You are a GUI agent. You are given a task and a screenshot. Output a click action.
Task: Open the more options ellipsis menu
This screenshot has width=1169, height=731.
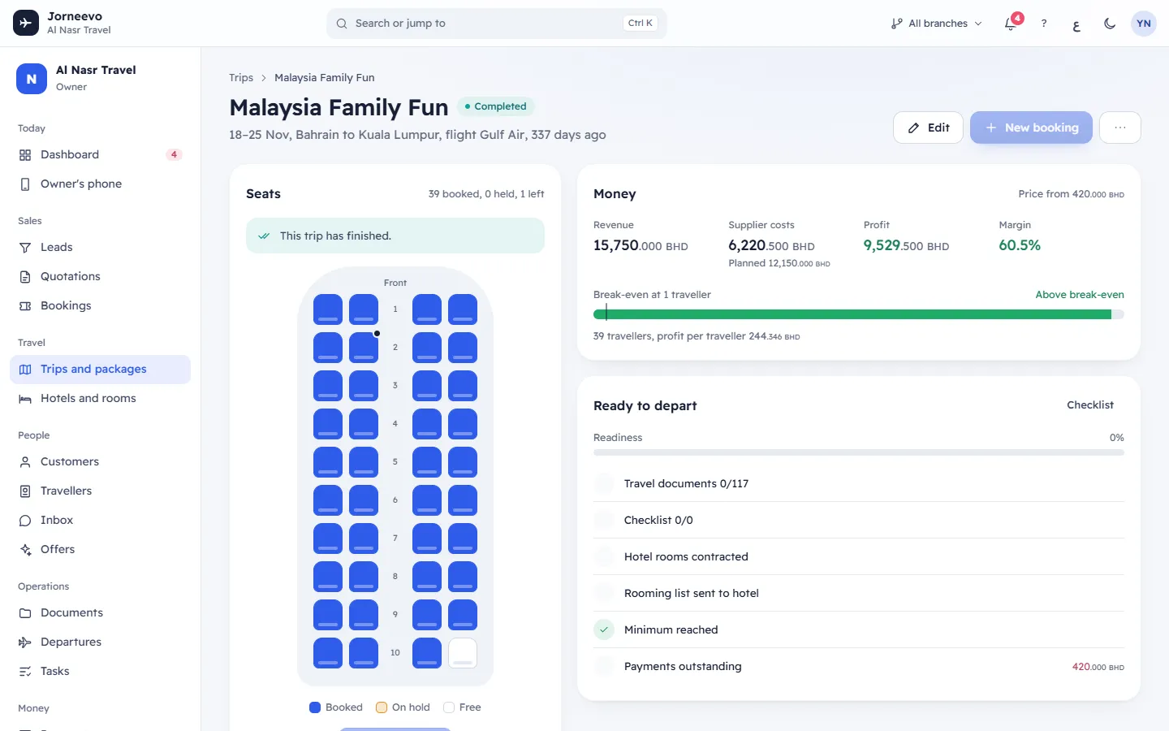(x=1120, y=128)
